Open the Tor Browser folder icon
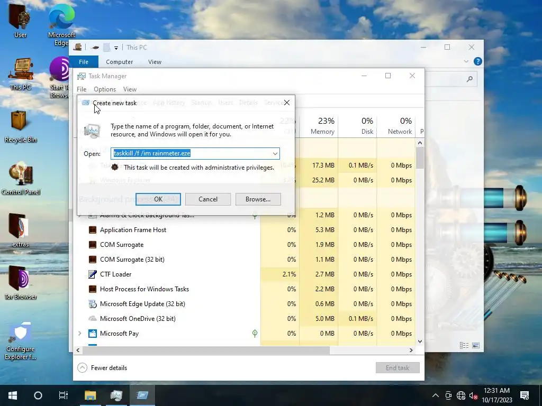The width and height of the screenshot is (542, 406). [21, 283]
